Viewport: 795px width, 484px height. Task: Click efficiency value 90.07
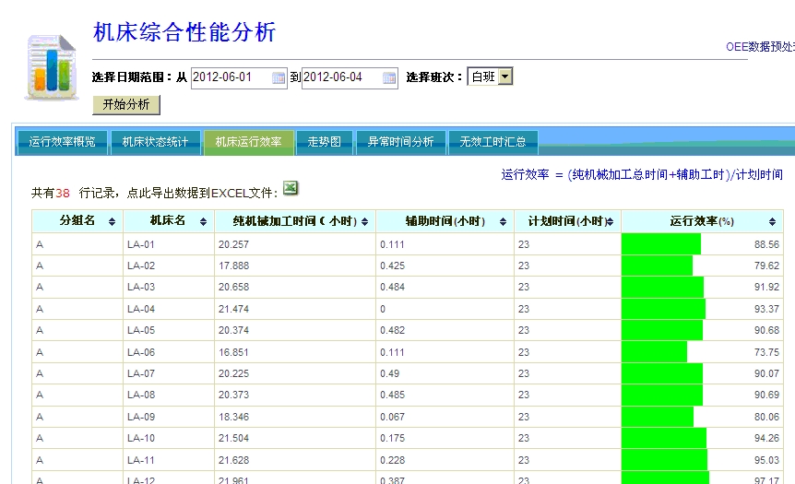[766, 374]
